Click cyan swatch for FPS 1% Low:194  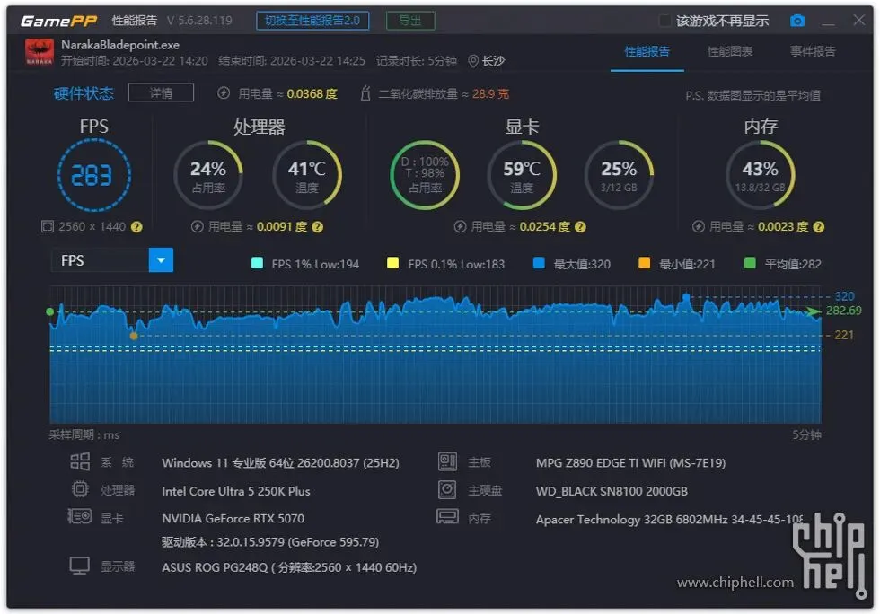click(x=257, y=263)
